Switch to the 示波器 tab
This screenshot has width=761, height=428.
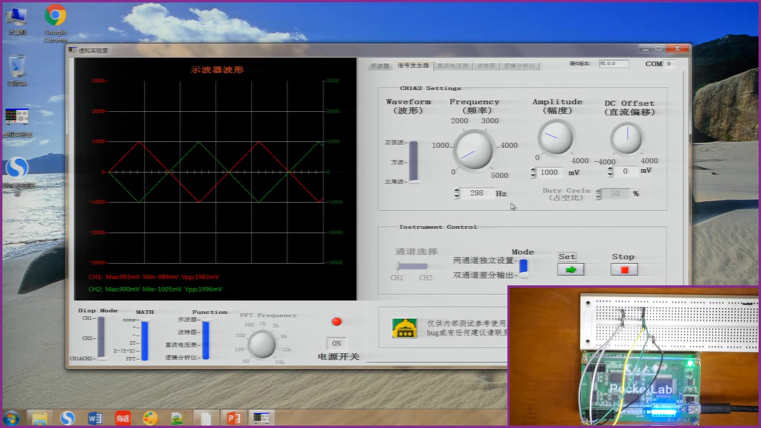coord(379,66)
